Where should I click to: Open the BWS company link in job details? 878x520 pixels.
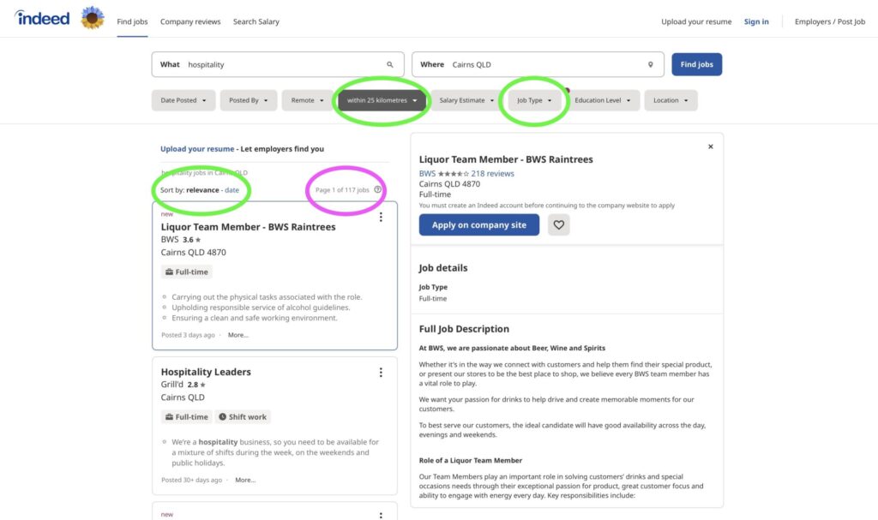pyautogui.click(x=427, y=174)
